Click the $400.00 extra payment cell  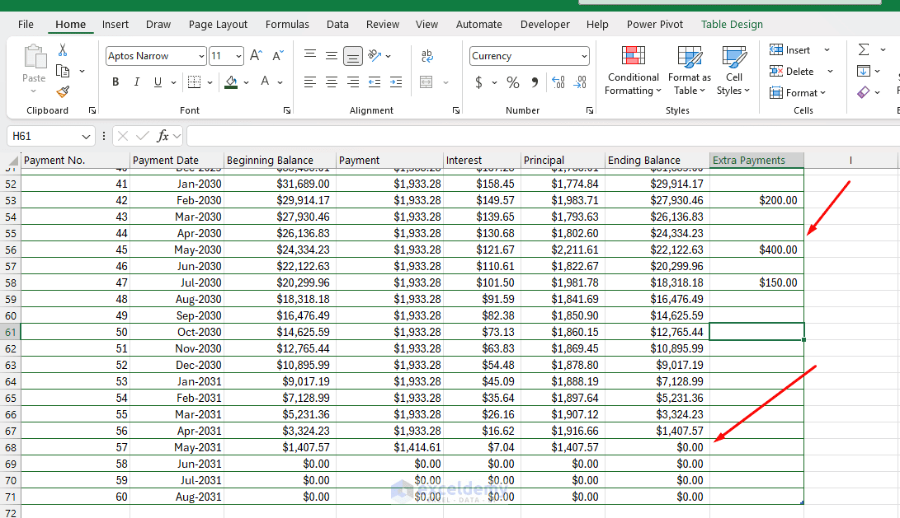tap(756, 250)
